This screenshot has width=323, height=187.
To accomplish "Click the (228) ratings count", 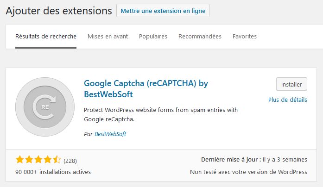I will pos(70,161).
